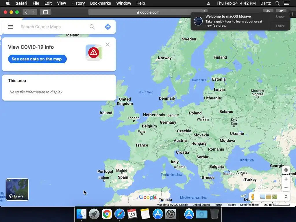Screen dimensions: 296x222
Task: Show all tabs overview in Safari
Action: 281,11
